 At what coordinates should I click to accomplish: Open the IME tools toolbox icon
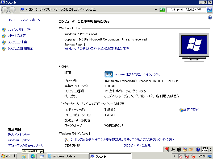[x=191, y=149]
